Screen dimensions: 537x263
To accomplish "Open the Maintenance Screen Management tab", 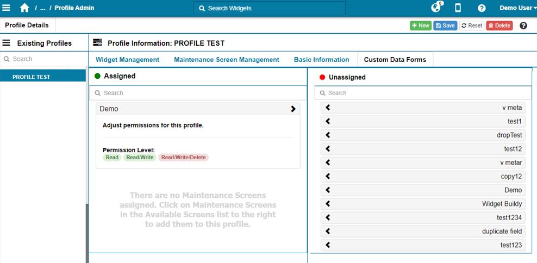I will (x=226, y=60).
